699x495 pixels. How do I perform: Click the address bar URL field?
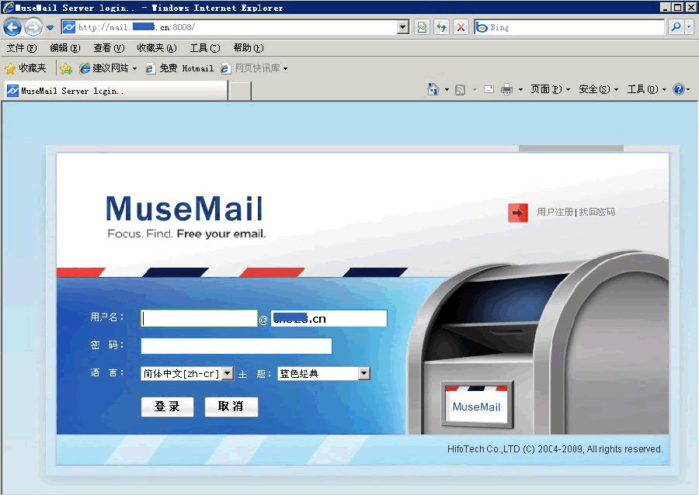pyautogui.click(x=235, y=27)
